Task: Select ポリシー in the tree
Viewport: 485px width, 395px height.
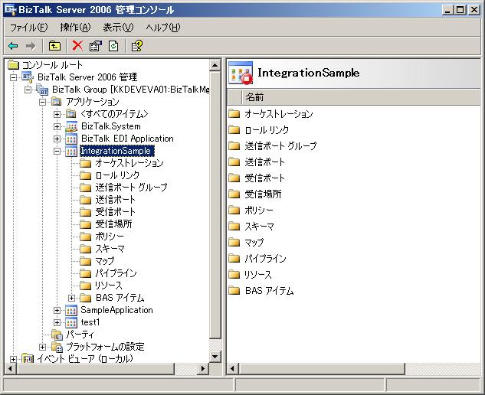Action: pyautogui.click(x=110, y=237)
